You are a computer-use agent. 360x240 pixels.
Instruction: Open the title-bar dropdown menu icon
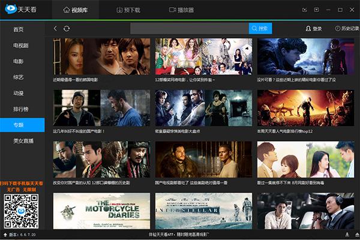pyautogui.click(x=316, y=10)
